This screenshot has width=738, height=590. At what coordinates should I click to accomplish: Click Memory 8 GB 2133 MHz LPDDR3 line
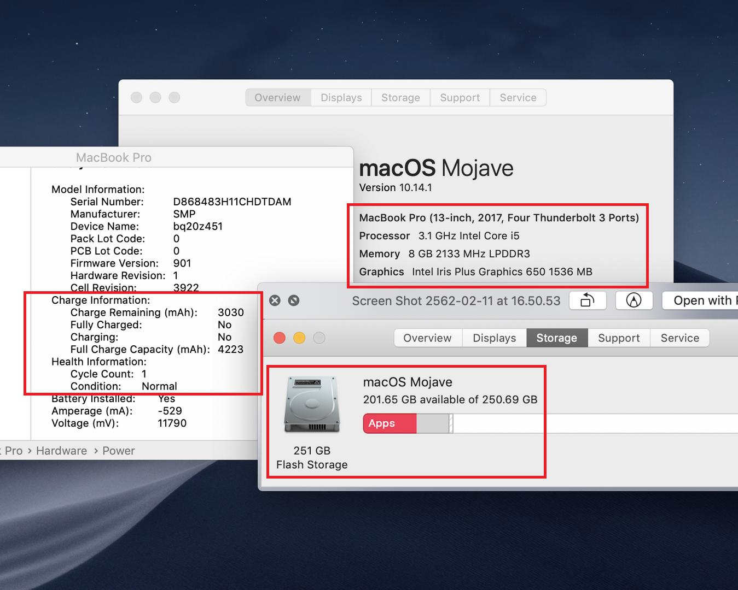445,254
